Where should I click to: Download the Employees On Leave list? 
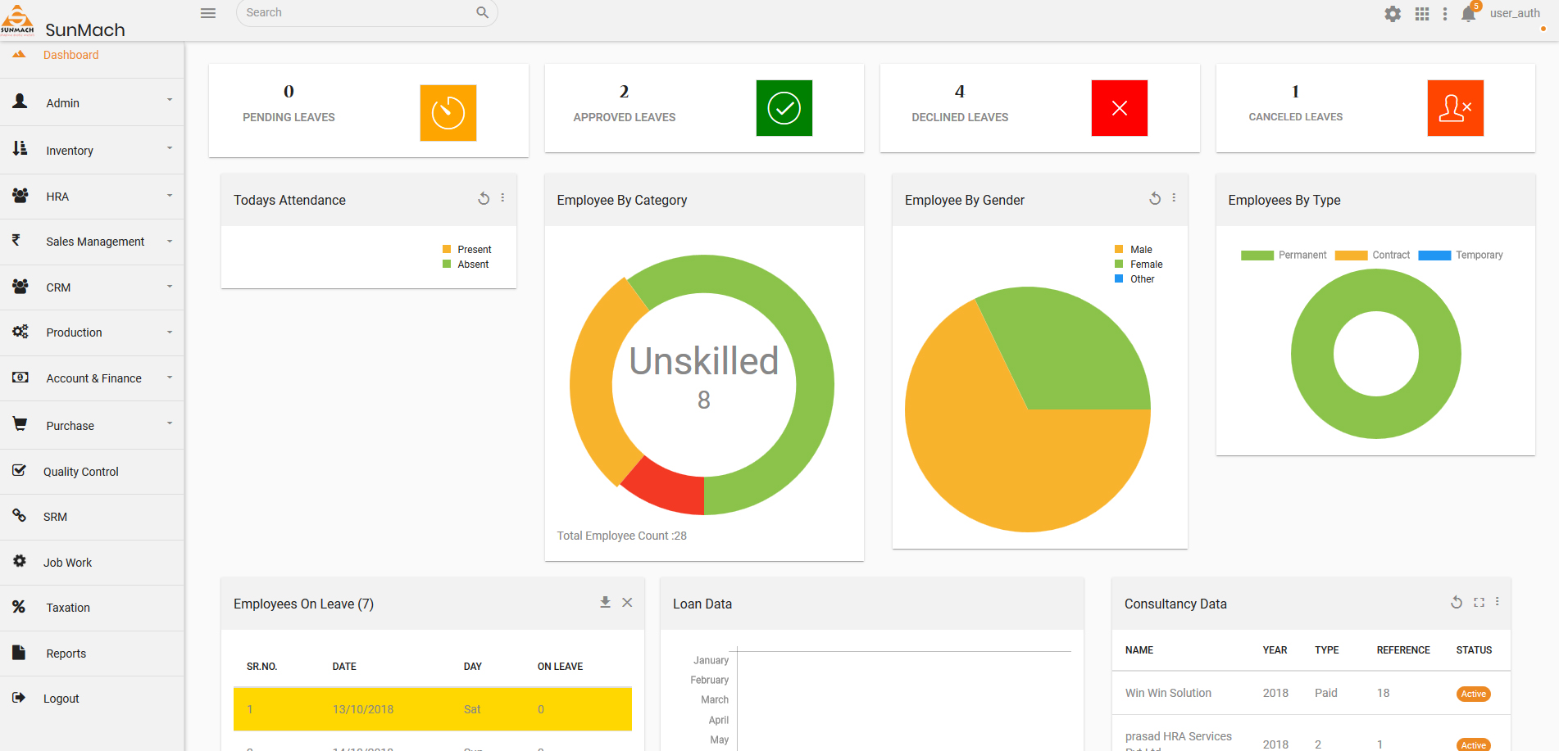605,603
